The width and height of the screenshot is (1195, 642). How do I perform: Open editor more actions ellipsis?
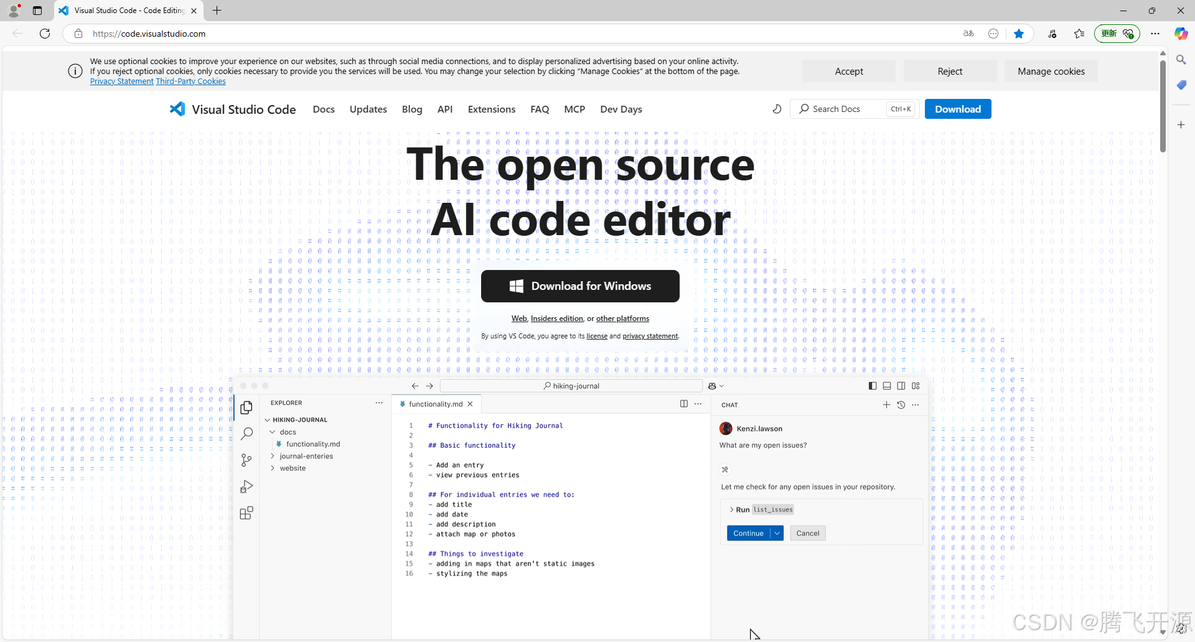[x=698, y=404]
